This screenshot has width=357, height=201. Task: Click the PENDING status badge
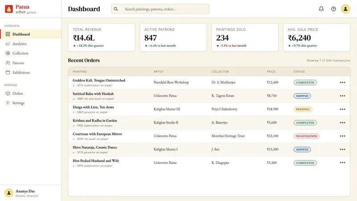point(303,109)
